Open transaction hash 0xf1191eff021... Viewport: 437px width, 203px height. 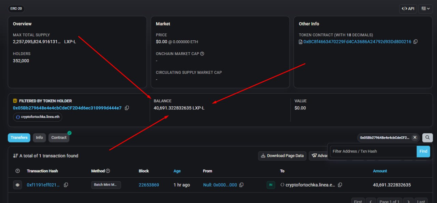pos(43,185)
